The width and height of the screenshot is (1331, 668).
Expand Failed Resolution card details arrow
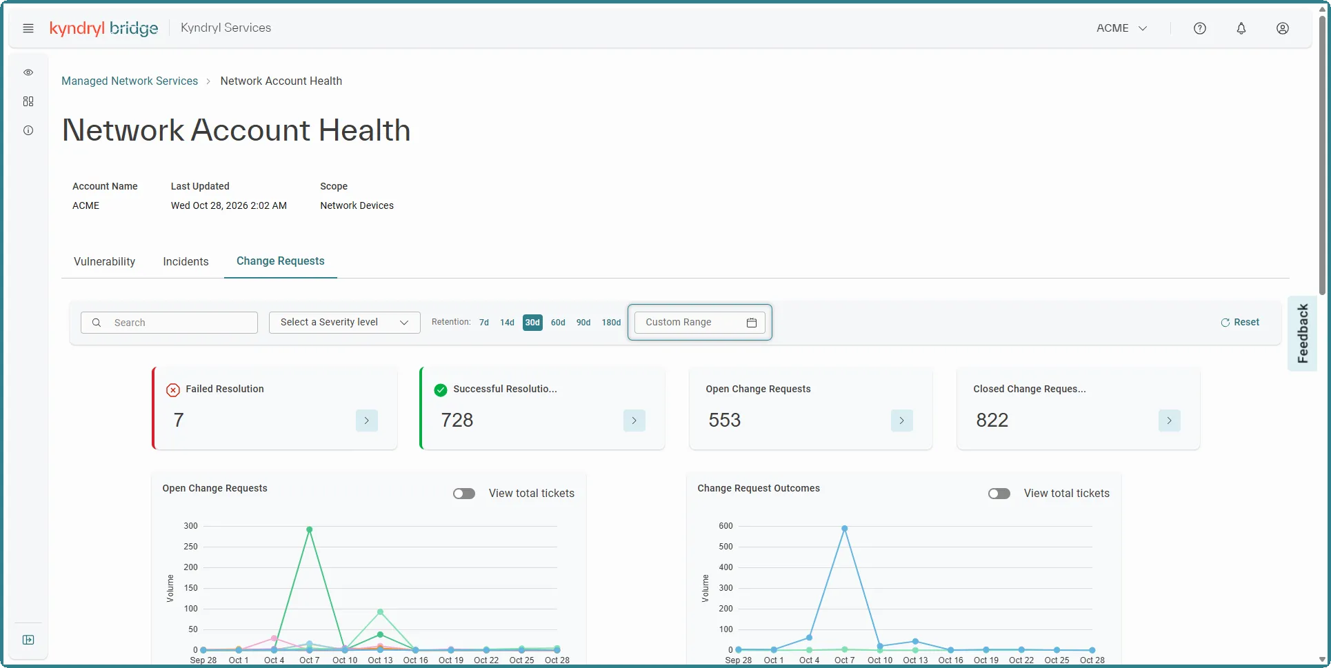[367, 421]
